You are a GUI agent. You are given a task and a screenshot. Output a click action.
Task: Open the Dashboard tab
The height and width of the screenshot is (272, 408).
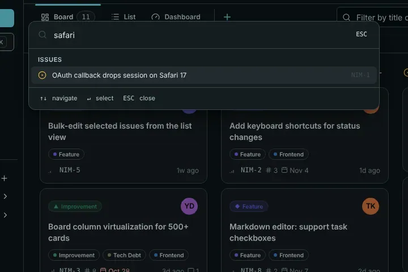176,17
